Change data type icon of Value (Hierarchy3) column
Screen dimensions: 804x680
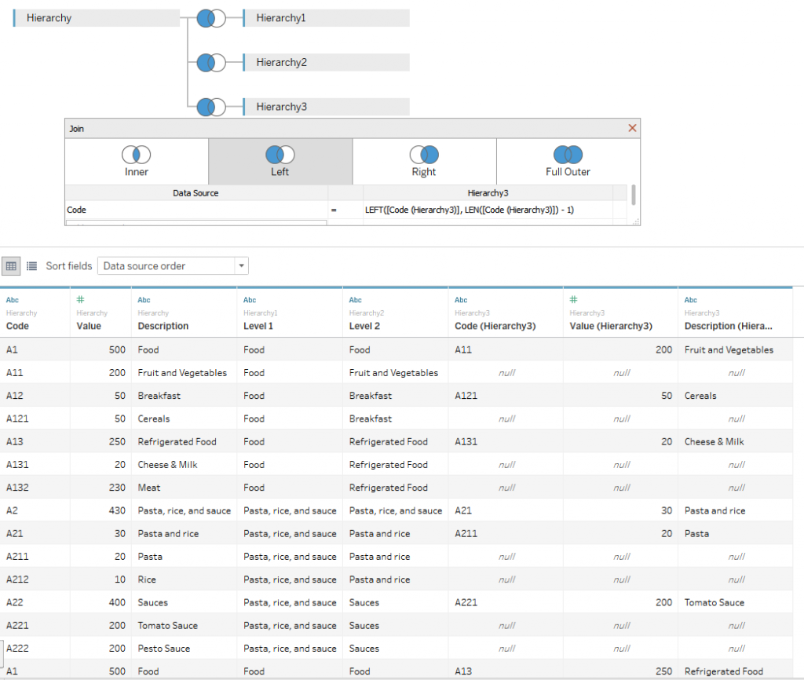(574, 299)
